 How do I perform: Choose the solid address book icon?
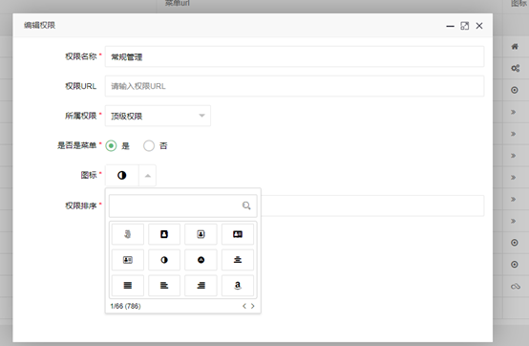click(x=164, y=234)
